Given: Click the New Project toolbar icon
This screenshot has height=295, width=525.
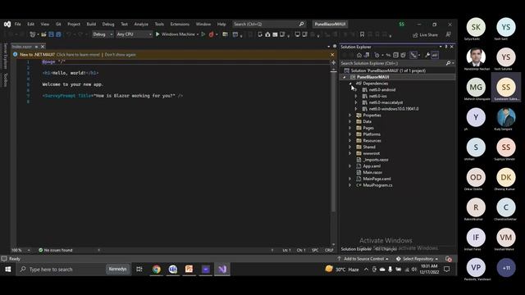Looking at the screenshot, I should (33, 34).
